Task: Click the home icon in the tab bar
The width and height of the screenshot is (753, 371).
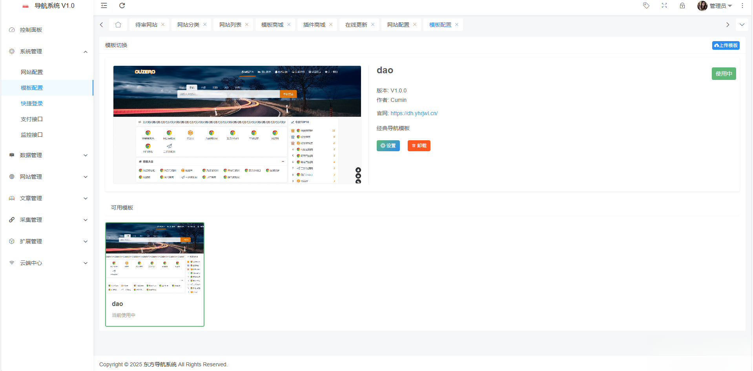Action: [x=118, y=24]
